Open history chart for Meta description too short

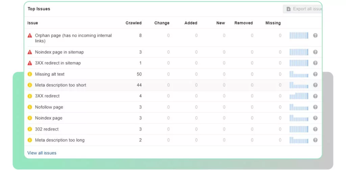[299, 85]
